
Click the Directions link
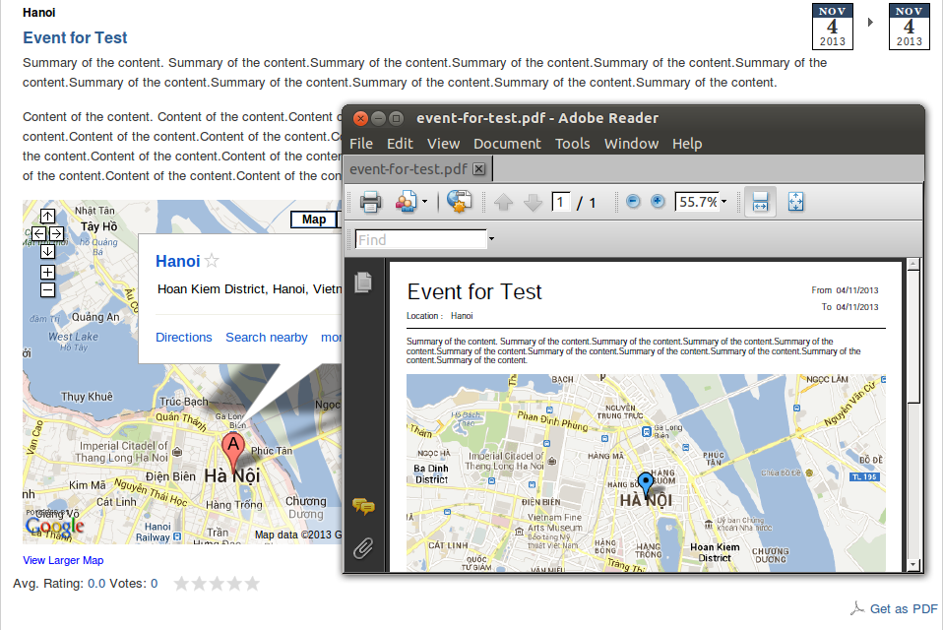click(183, 338)
